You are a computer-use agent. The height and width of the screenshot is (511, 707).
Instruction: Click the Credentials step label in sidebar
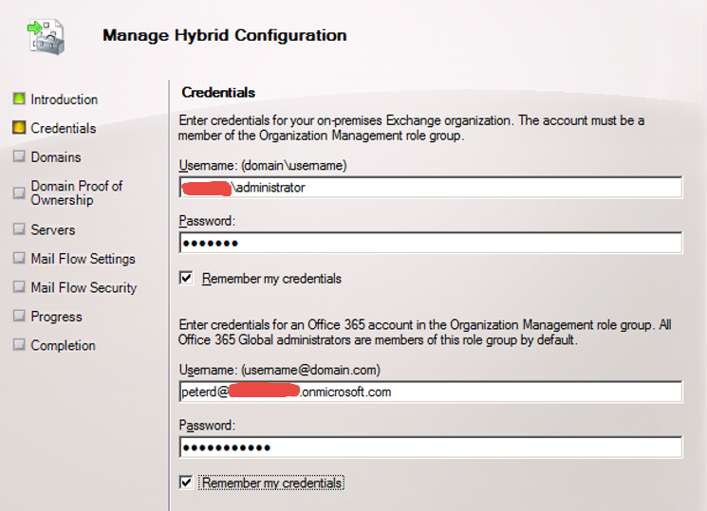pos(63,128)
